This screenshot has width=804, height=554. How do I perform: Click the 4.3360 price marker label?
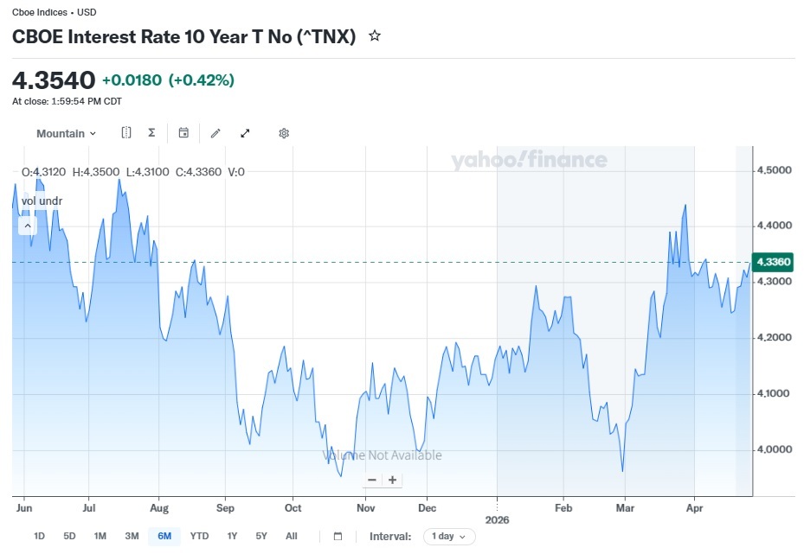click(773, 262)
